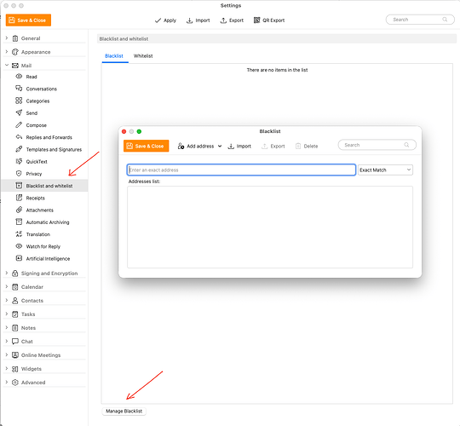The image size is (460, 426).
Task: Open the Attachments settings
Action: tap(39, 210)
